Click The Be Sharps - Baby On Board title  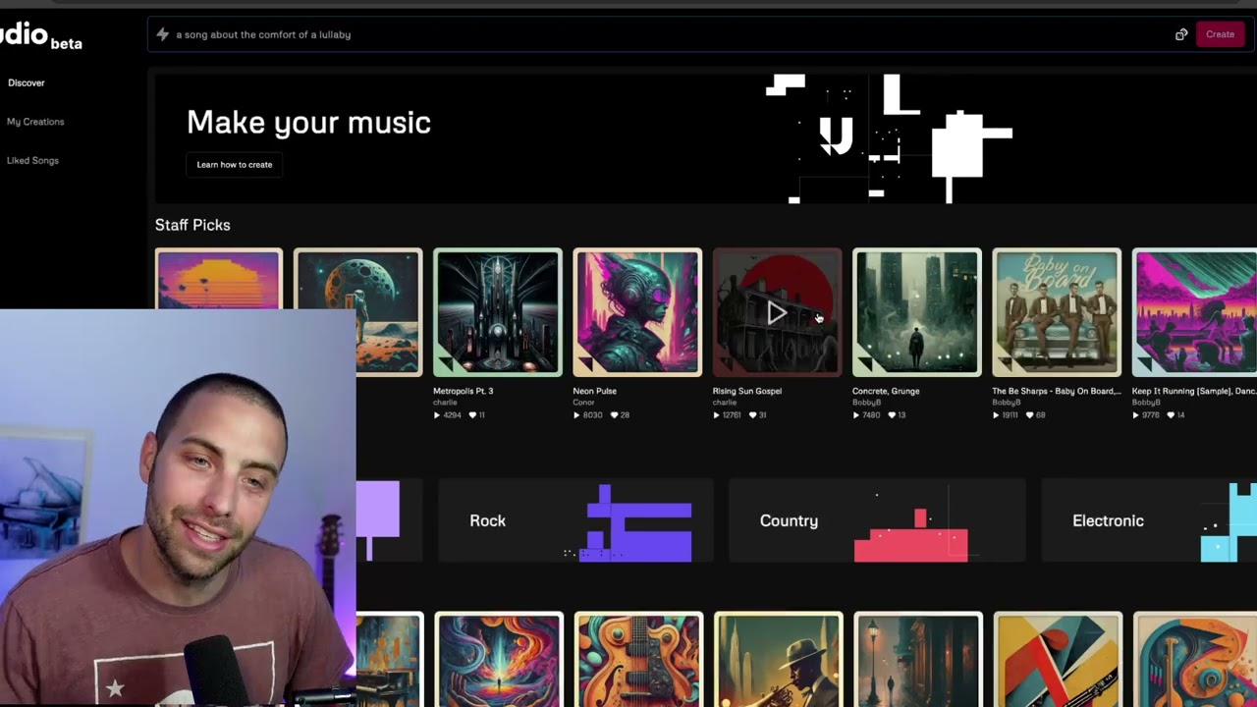(1056, 391)
